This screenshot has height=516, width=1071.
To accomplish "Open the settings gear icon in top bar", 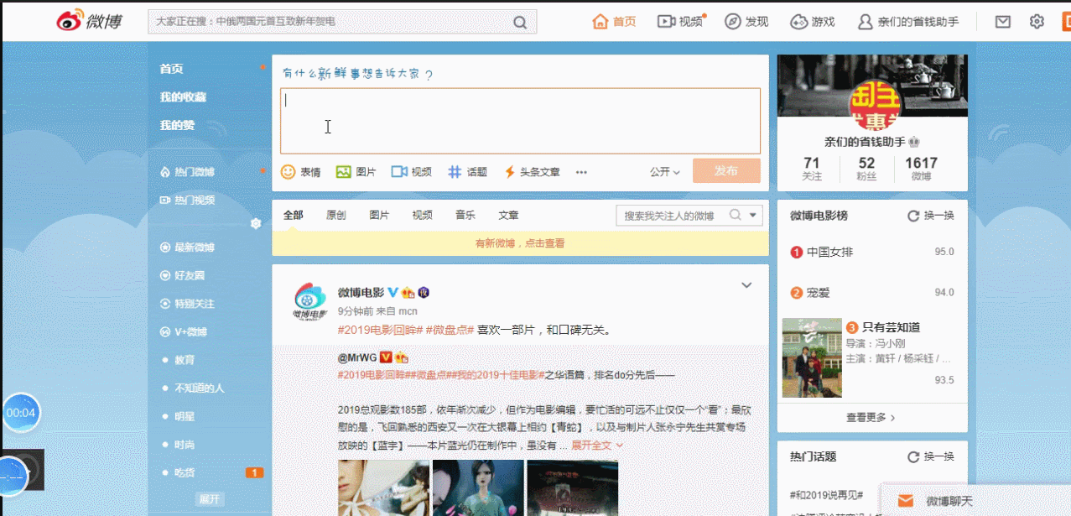I will click(1037, 22).
